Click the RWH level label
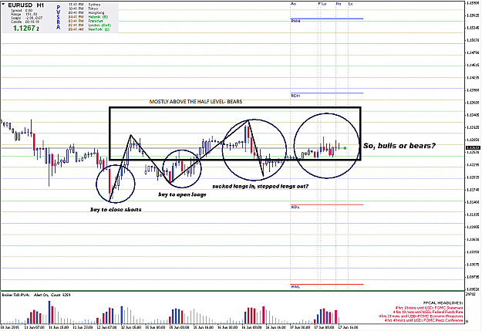Image resolution: width=482 pixels, height=331 pixels. point(295,22)
